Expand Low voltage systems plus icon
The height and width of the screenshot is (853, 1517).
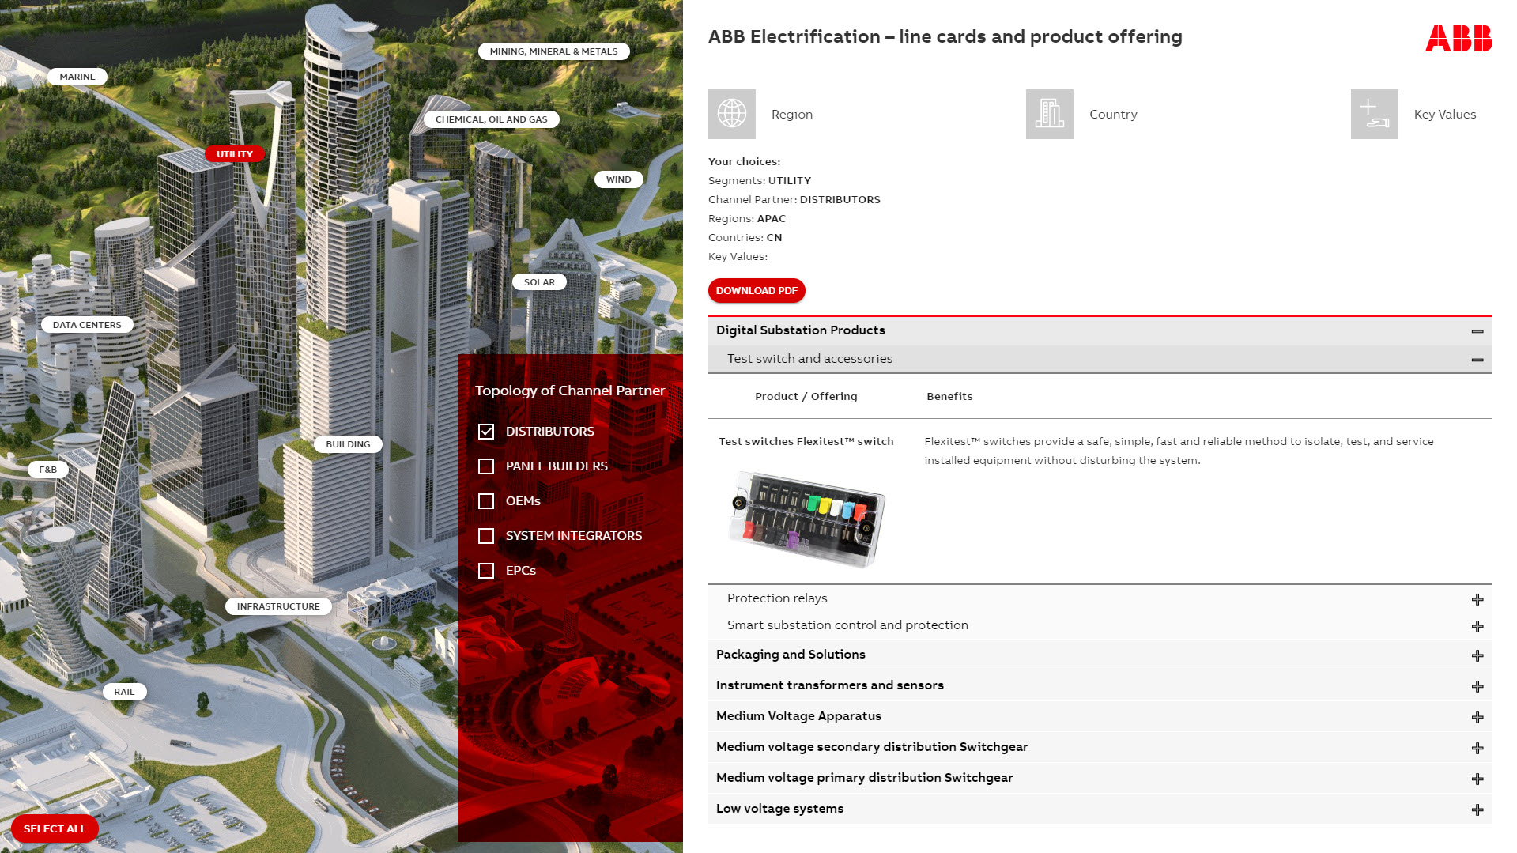pos(1477,810)
